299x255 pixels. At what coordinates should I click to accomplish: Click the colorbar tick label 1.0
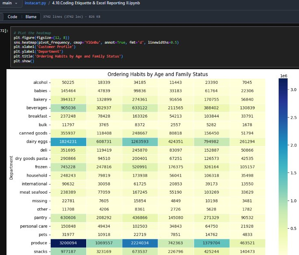[x=293, y=201]
